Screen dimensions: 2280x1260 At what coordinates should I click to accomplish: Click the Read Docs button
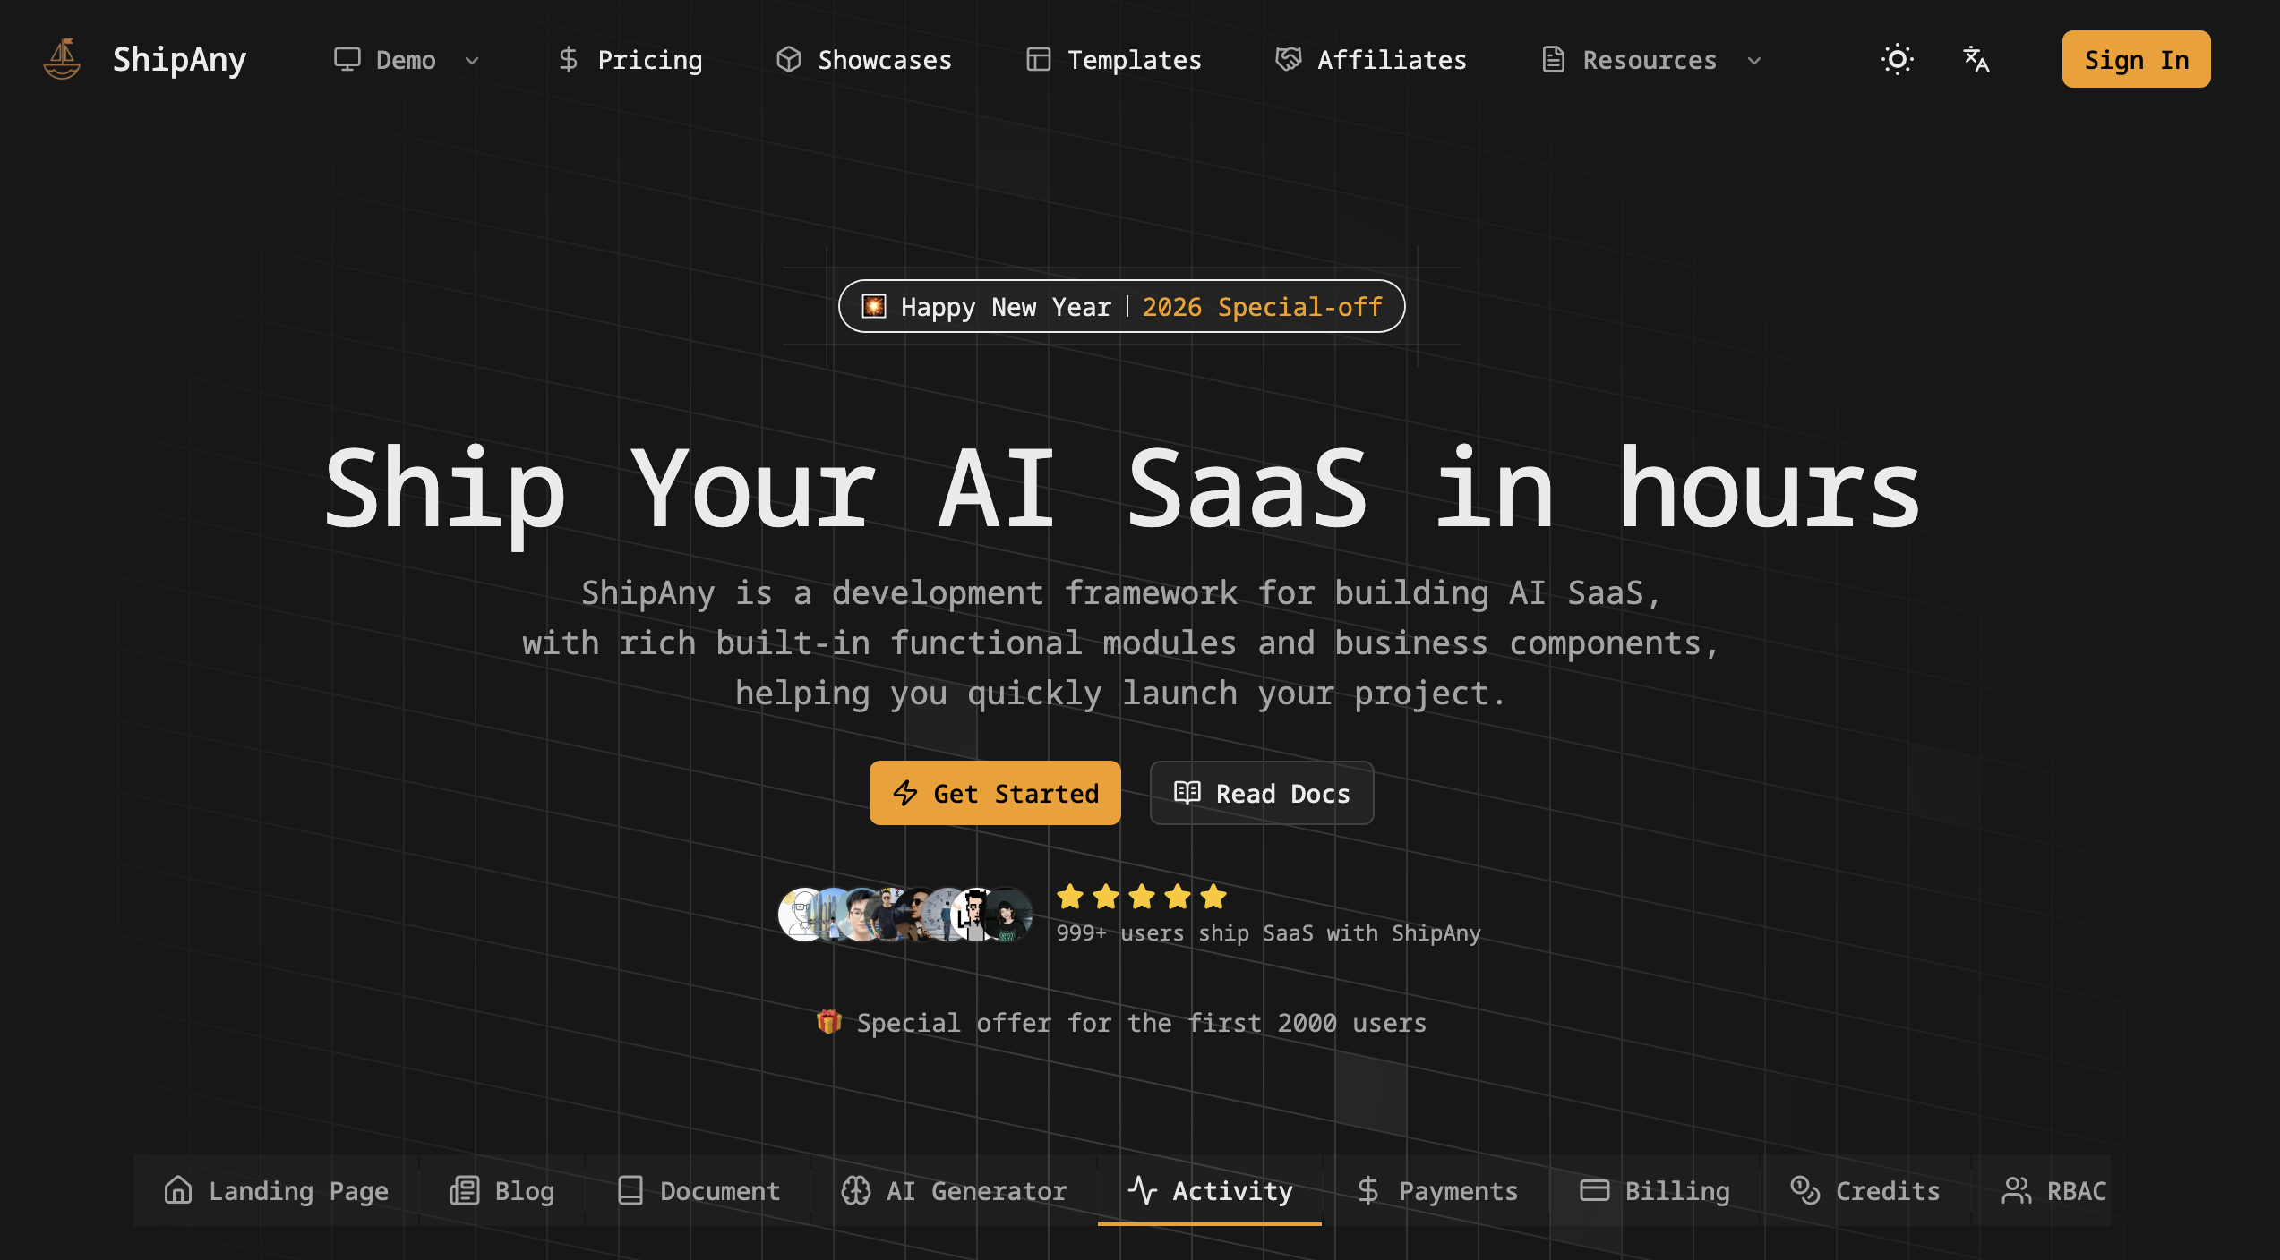pos(1262,793)
